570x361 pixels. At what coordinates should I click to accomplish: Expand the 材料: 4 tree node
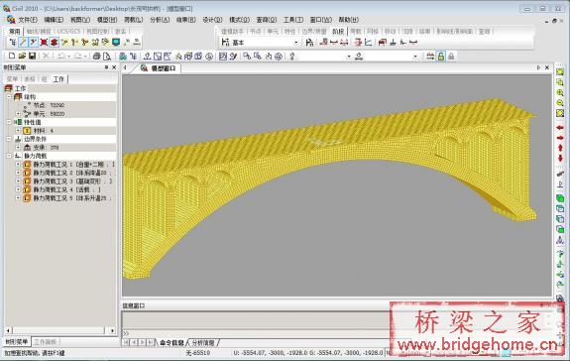(18, 131)
